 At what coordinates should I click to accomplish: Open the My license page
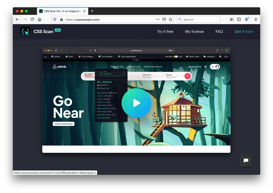pyautogui.click(x=194, y=31)
